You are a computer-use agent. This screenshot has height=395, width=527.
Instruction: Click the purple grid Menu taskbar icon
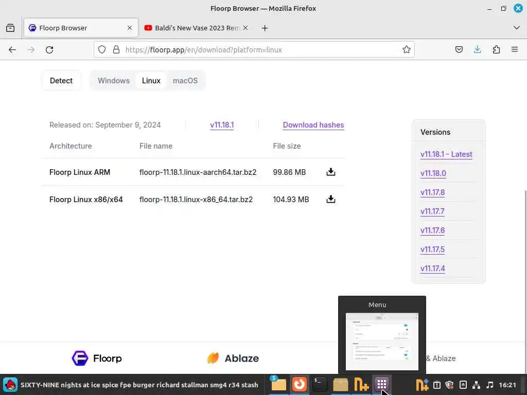(x=381, y=384)
